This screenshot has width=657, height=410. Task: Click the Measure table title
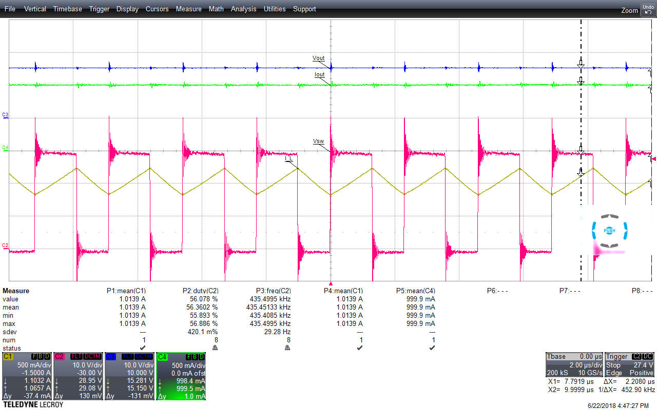[x=16, y=291]
